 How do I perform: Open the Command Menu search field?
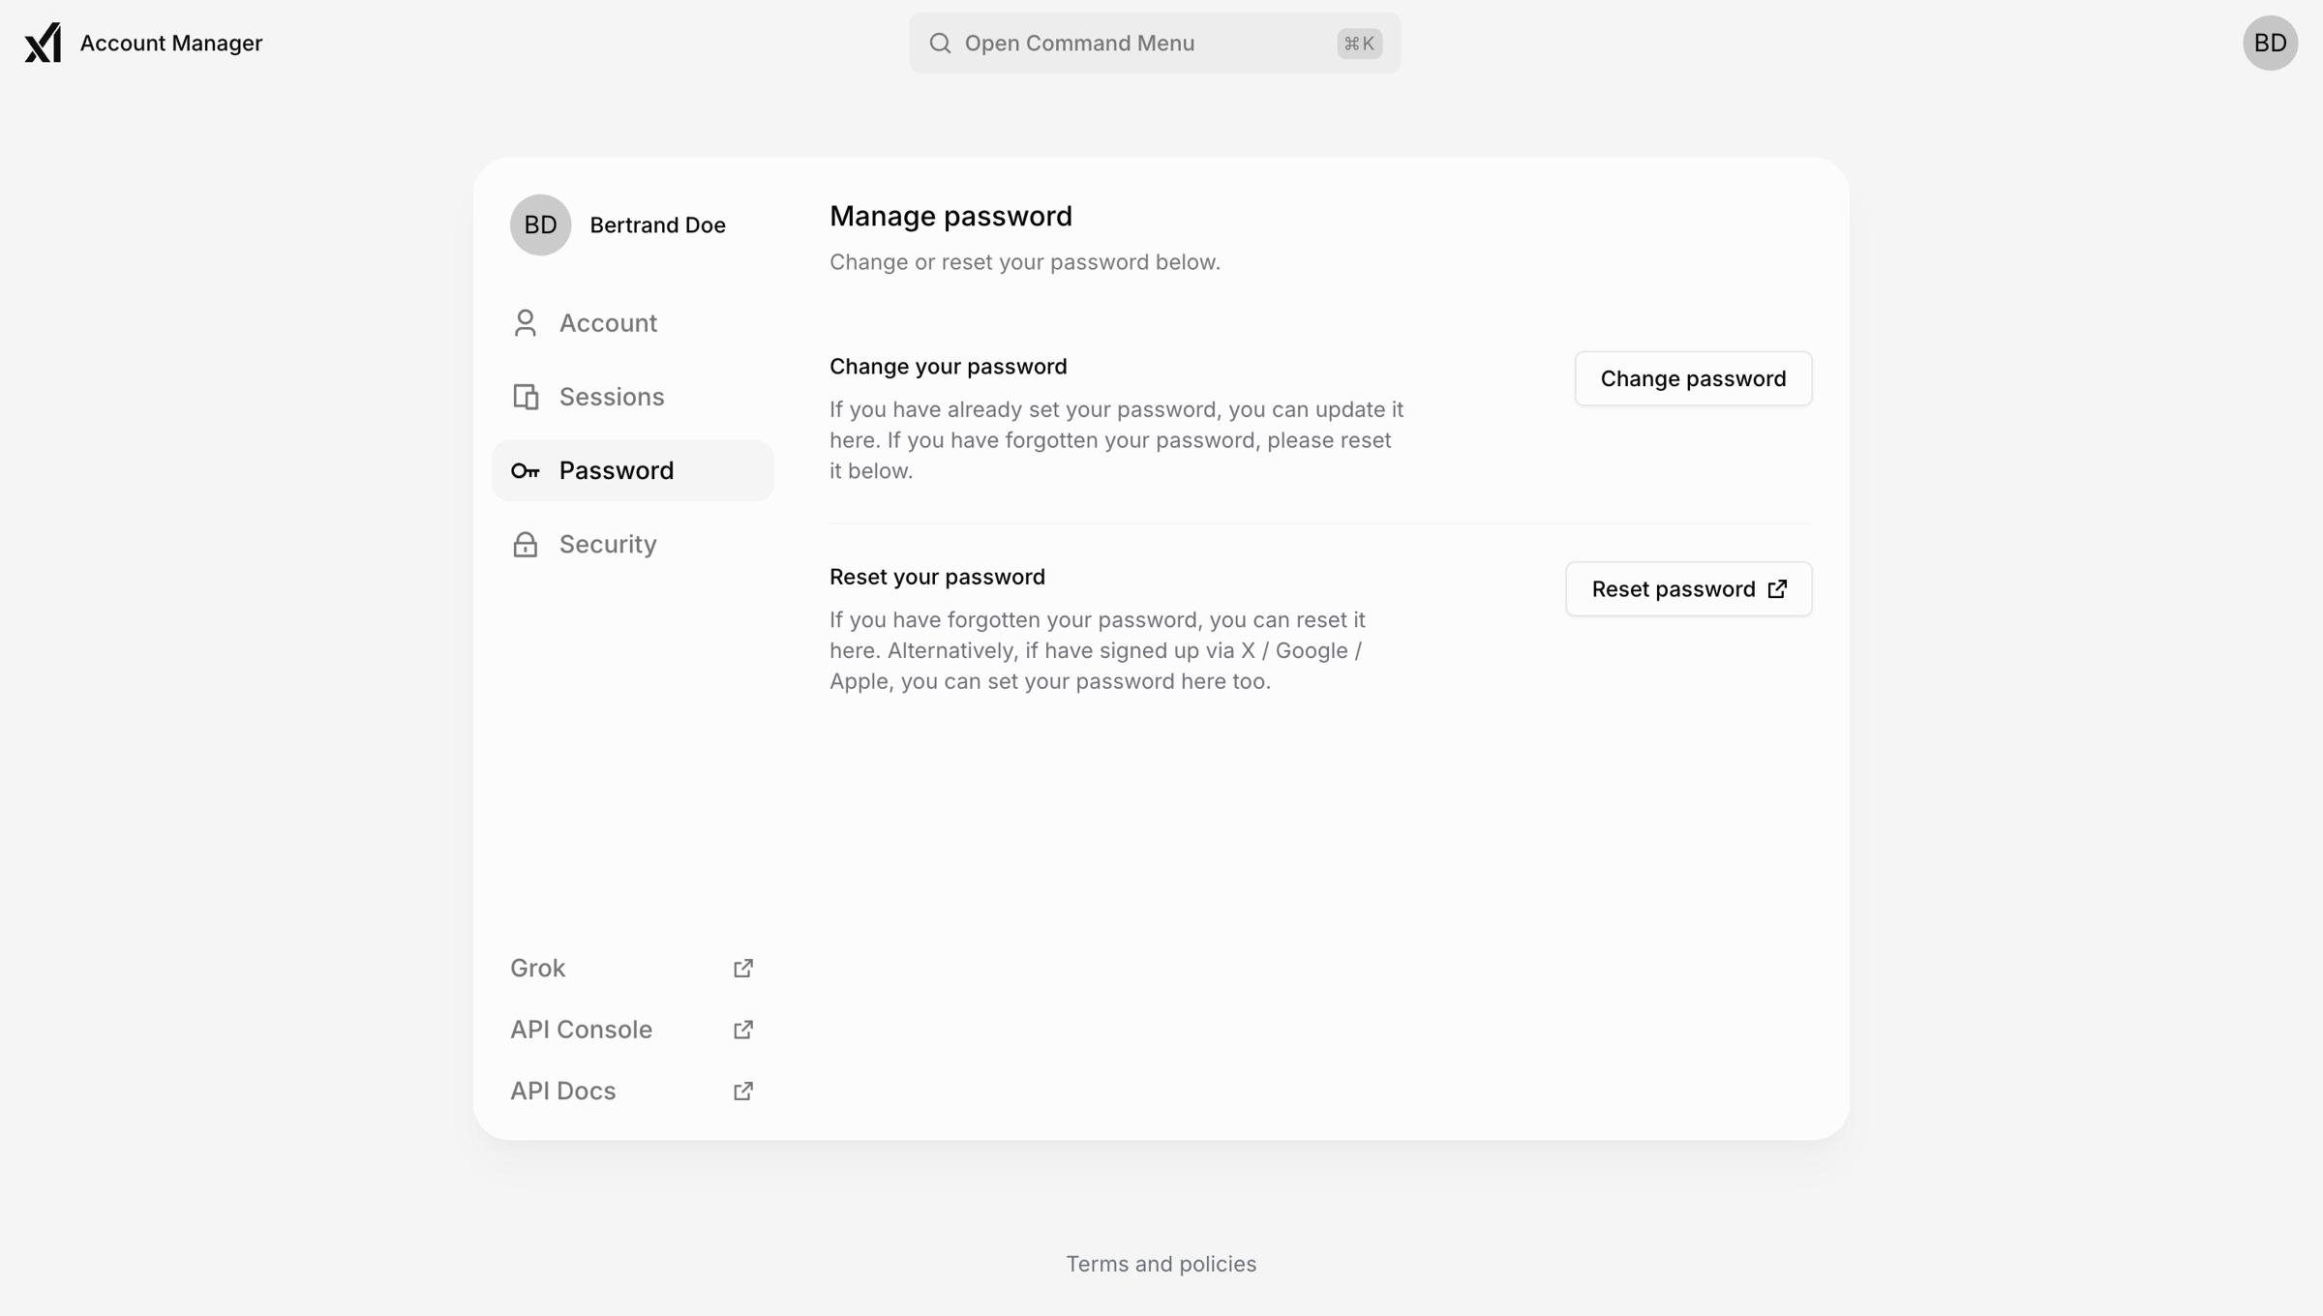click(1155, 43)
